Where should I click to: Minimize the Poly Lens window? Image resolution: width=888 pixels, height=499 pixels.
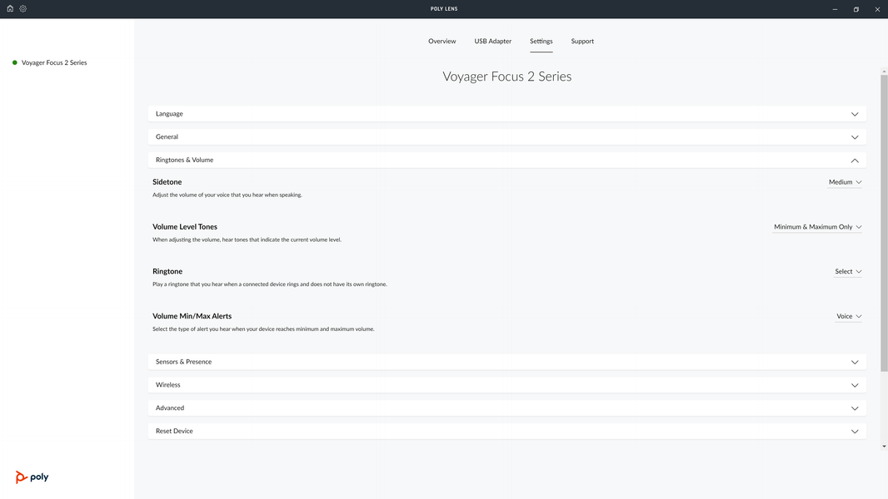coord(835,9)
